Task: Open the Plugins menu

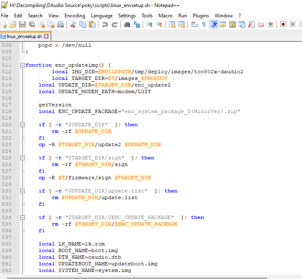Action: click(201, 16)
